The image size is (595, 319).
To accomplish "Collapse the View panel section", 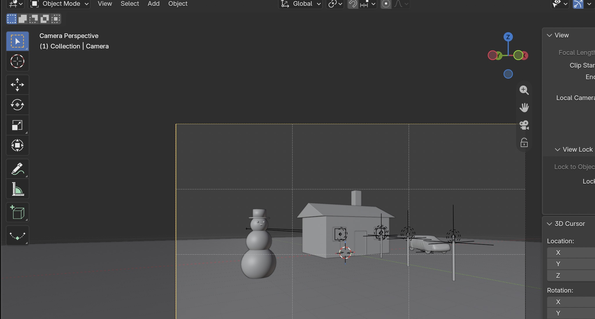I will point(549,35).
